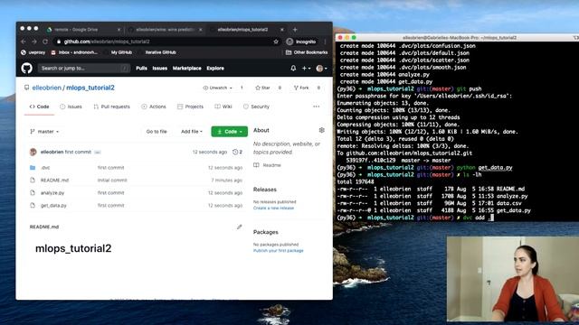Open the master branch dropdown
This screenshot has width=579, height=325.
pos(44,132)
